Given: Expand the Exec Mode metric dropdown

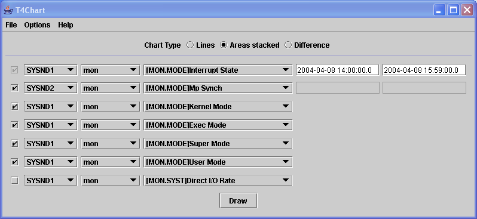Looking at the screenshot, I should pos(218,125).
